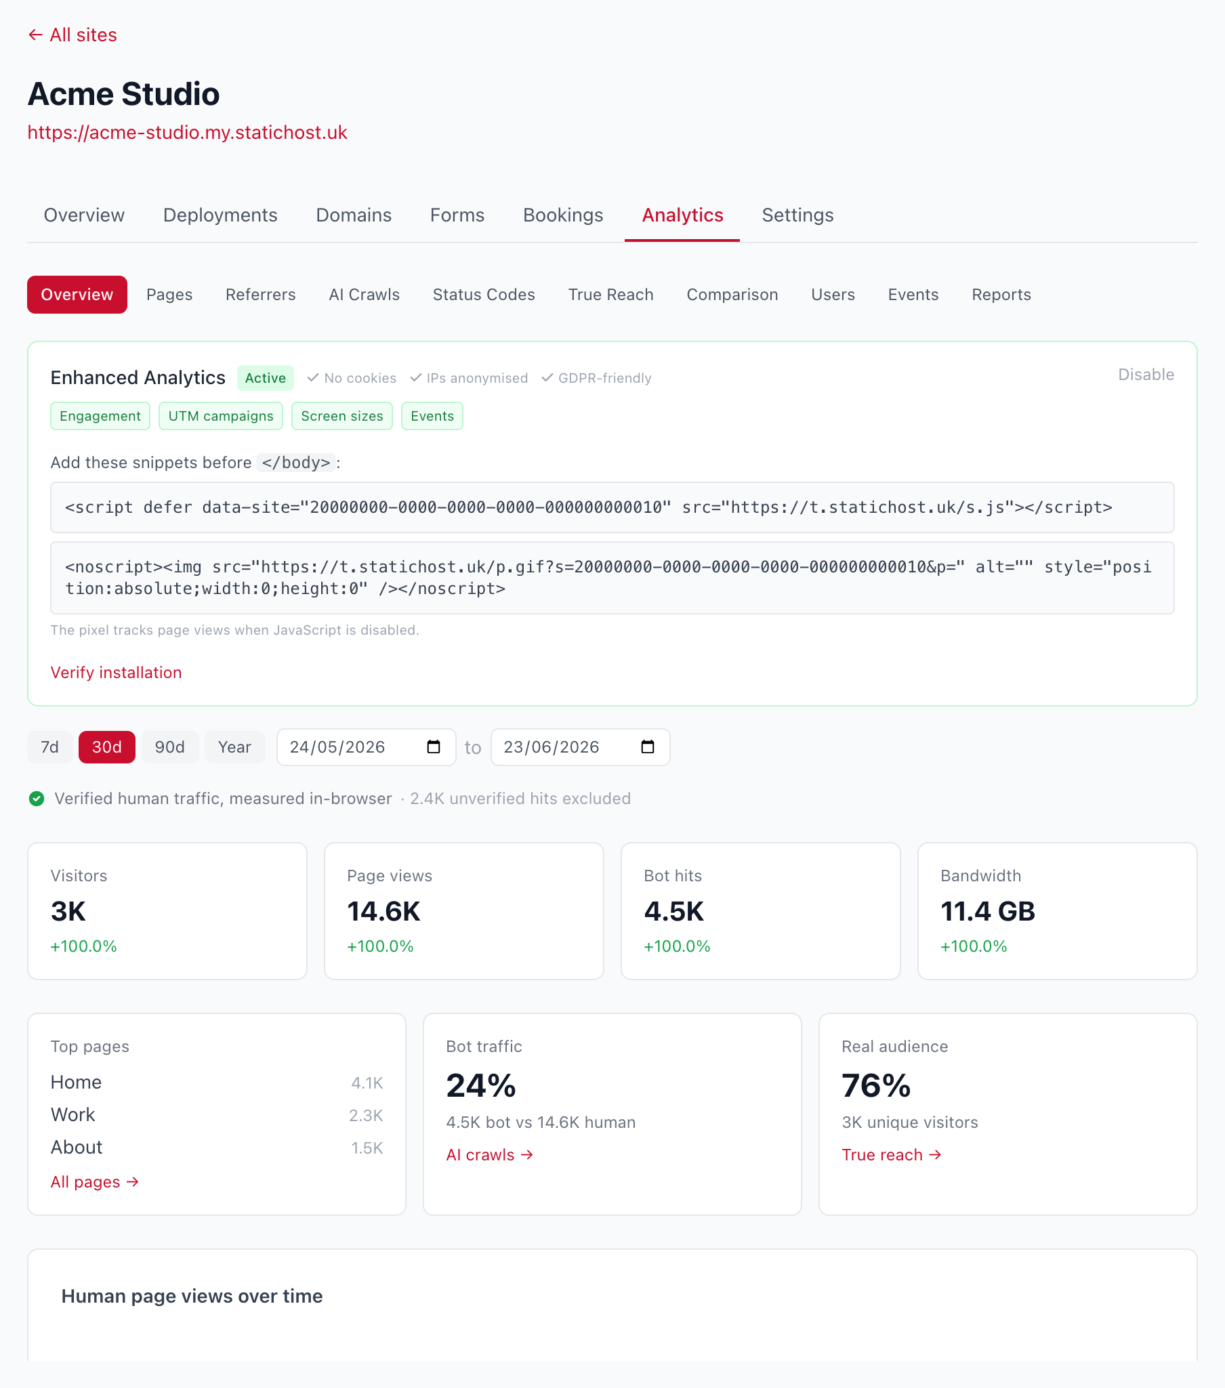Switch to the True Reach sub-tab
Image resolution: width=1225 pixels, height=1388 pixels.
point(610,295)
